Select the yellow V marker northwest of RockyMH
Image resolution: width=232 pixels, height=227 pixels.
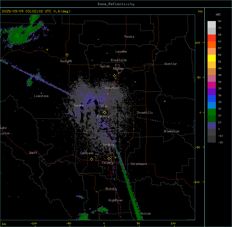point(47,50)
